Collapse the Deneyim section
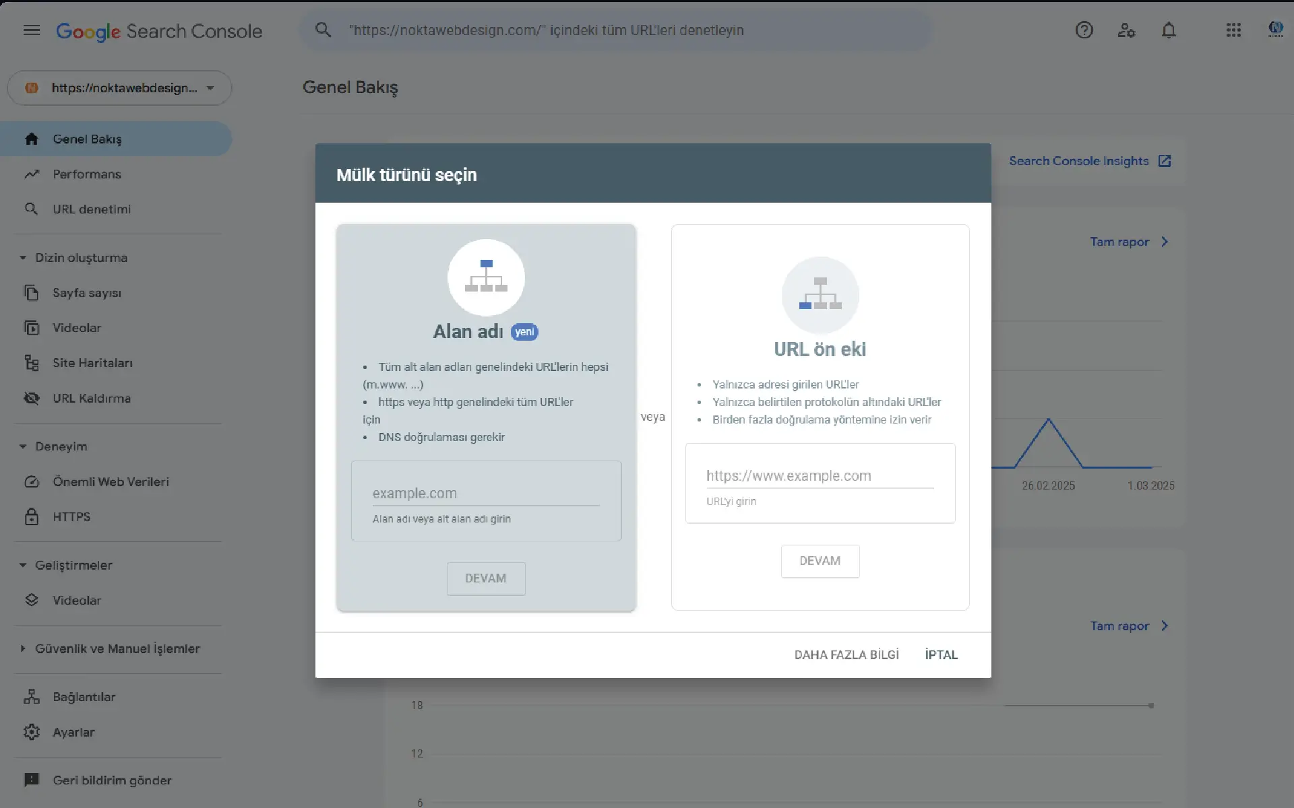This screenshot has width=1294, height=808. [x=23, y=446]
